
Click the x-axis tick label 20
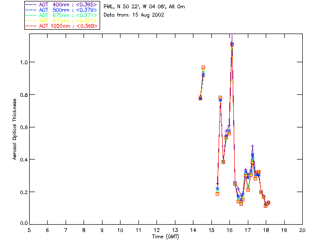(x=302, y=230)
